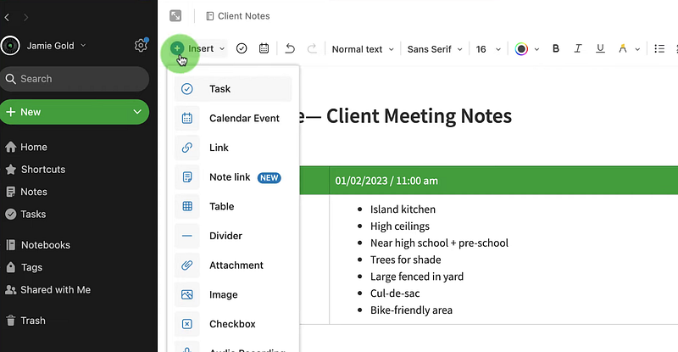Expand font color options chevron
This screenshot has height=352, width=678.
point(536,49)
